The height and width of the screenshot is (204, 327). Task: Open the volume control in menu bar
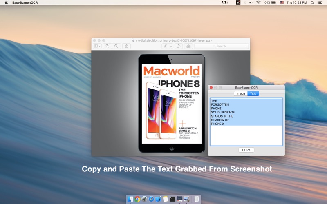(x=251, y=2)
